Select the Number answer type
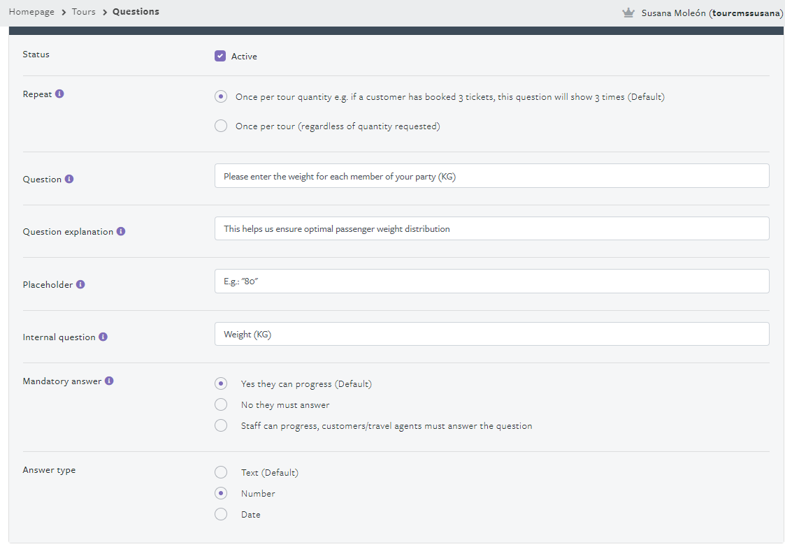 tap(221, 493)
